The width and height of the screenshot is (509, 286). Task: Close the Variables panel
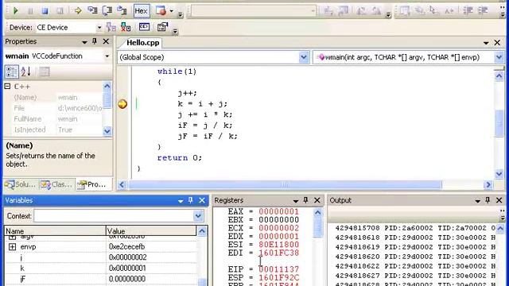202,200
